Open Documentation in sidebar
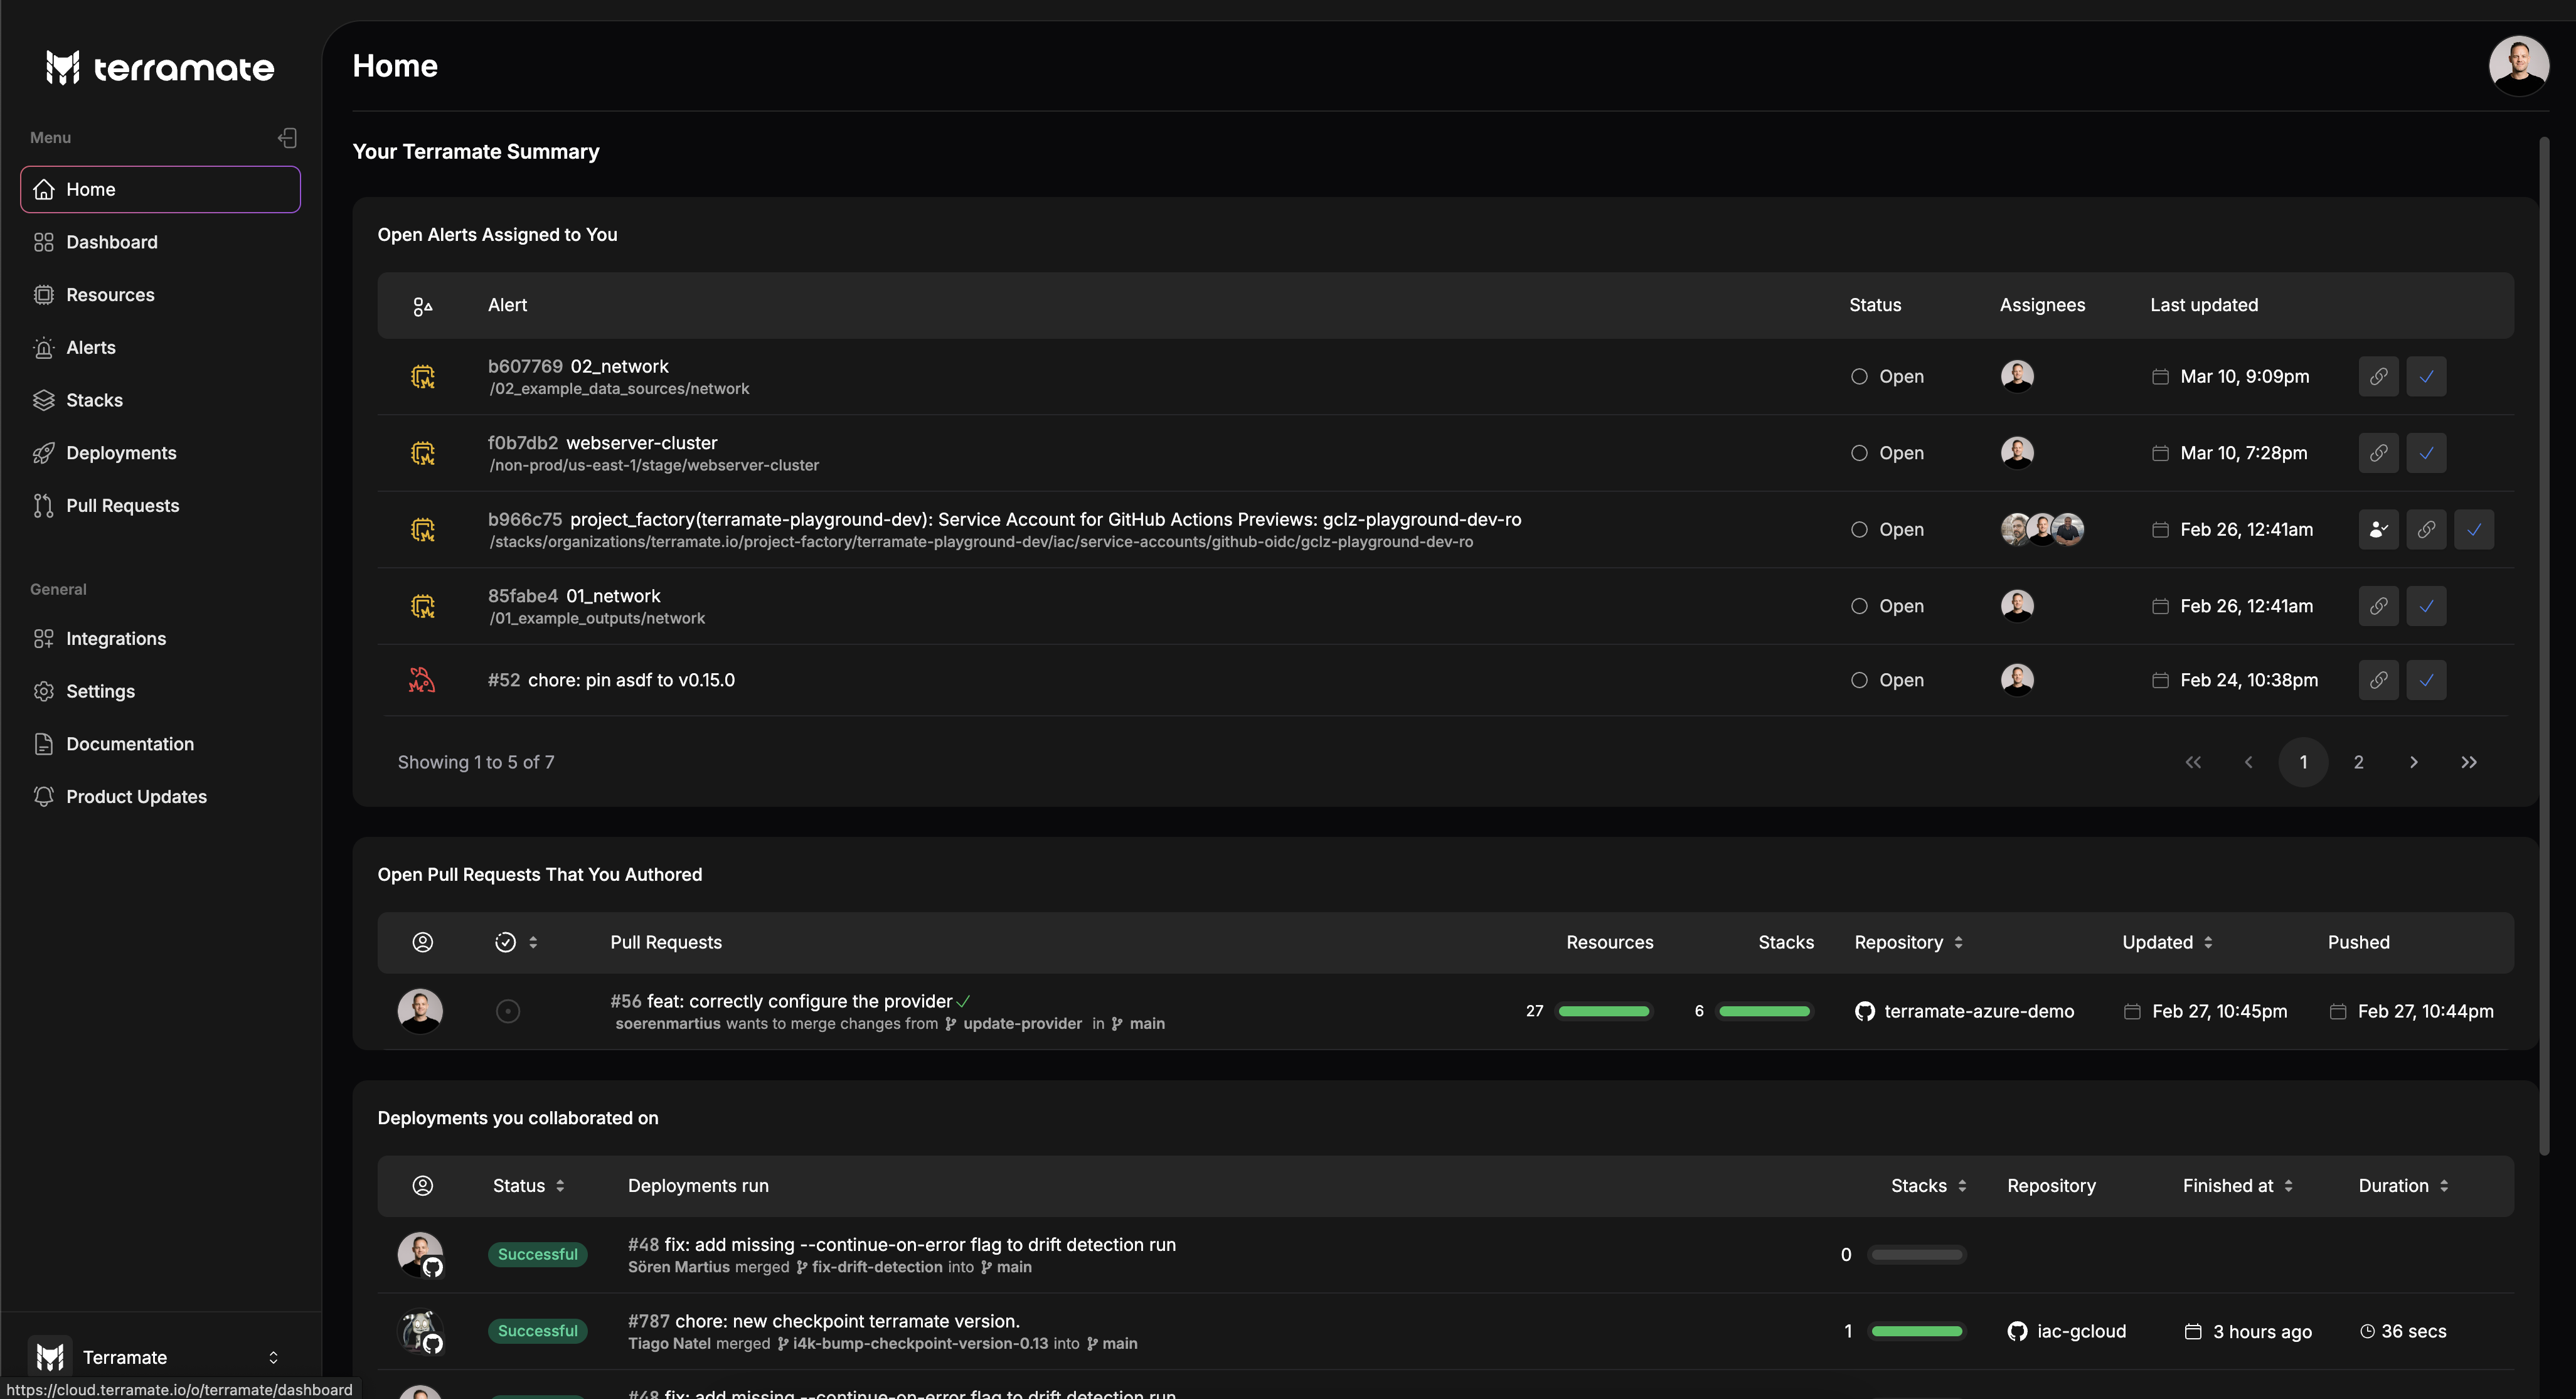Image resolution: width=2576 pixels, height=1399 pixels. 160,744
